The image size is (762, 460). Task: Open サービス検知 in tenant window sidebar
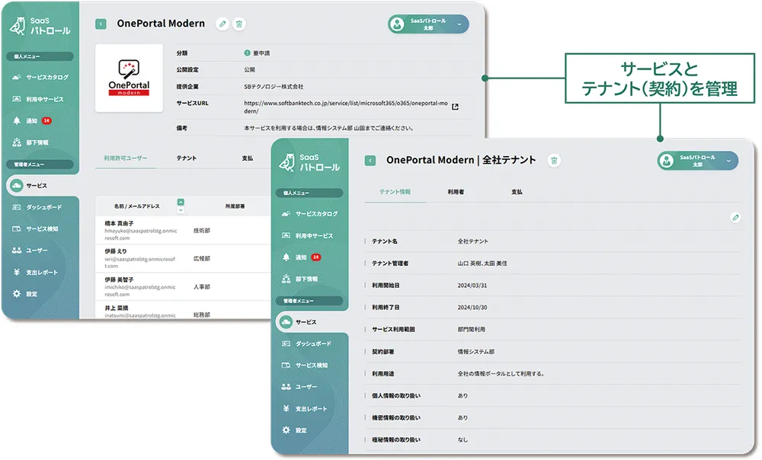click(305, 366)
